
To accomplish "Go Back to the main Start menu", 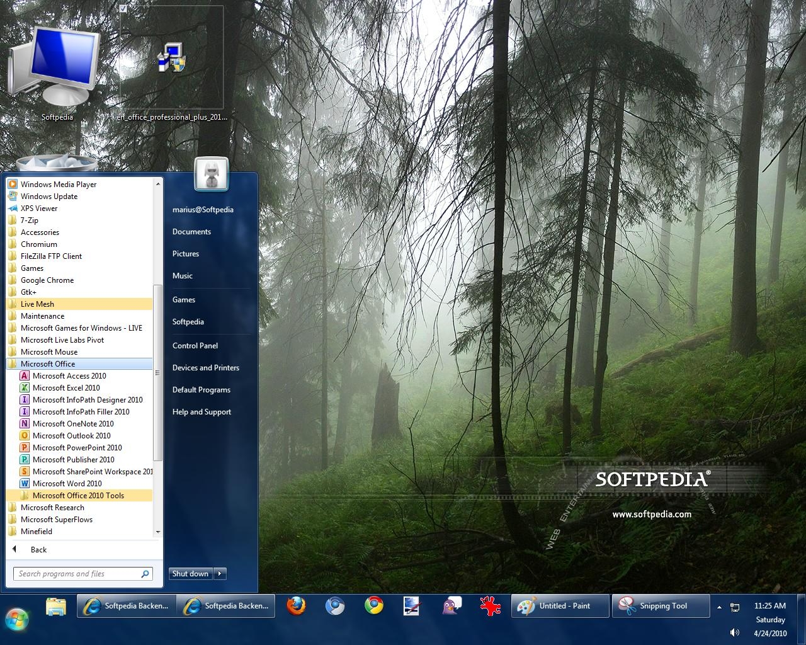I will (38, 550).
